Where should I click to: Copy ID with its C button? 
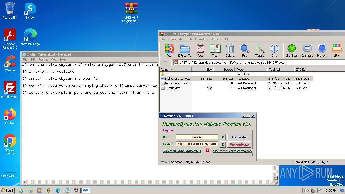point(223,137)
